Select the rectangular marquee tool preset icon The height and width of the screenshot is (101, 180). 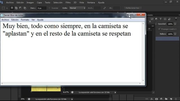pos(3,8)
